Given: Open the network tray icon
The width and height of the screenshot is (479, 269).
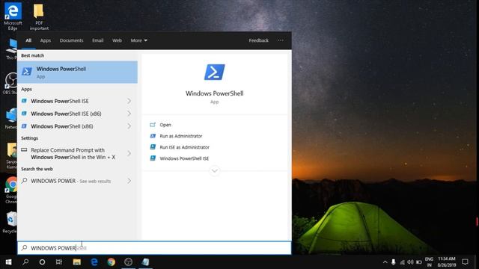Looking at the screenshot, I should (x=402, y=262).
